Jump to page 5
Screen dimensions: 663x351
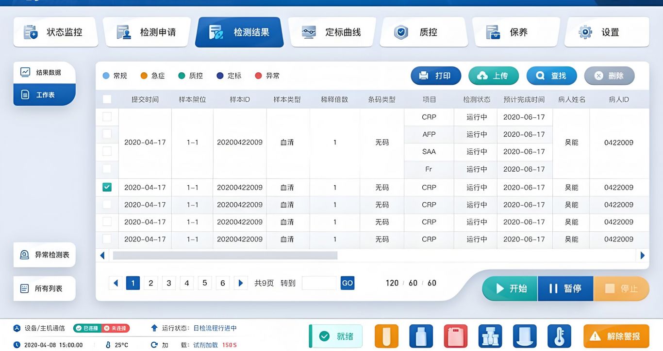coord(205,283)
